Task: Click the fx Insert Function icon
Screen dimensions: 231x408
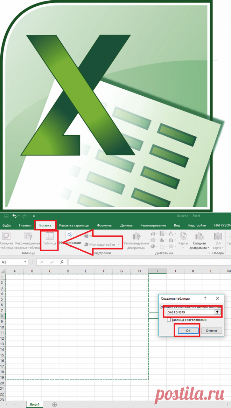Action: pyautogui.click(x=62, y=262)
